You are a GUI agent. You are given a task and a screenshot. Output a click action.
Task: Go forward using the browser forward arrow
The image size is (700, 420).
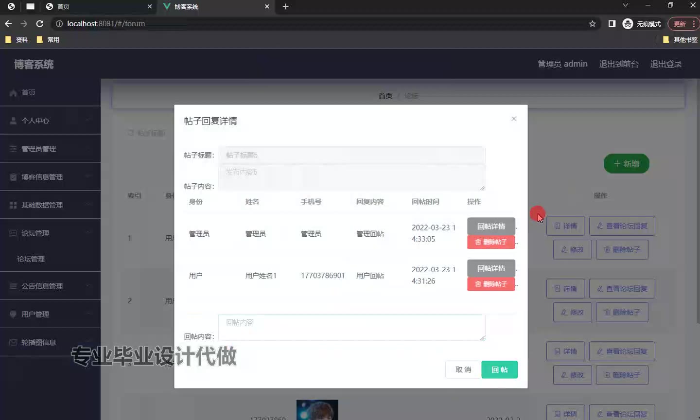pyautogui.click(x=24, y=23)
